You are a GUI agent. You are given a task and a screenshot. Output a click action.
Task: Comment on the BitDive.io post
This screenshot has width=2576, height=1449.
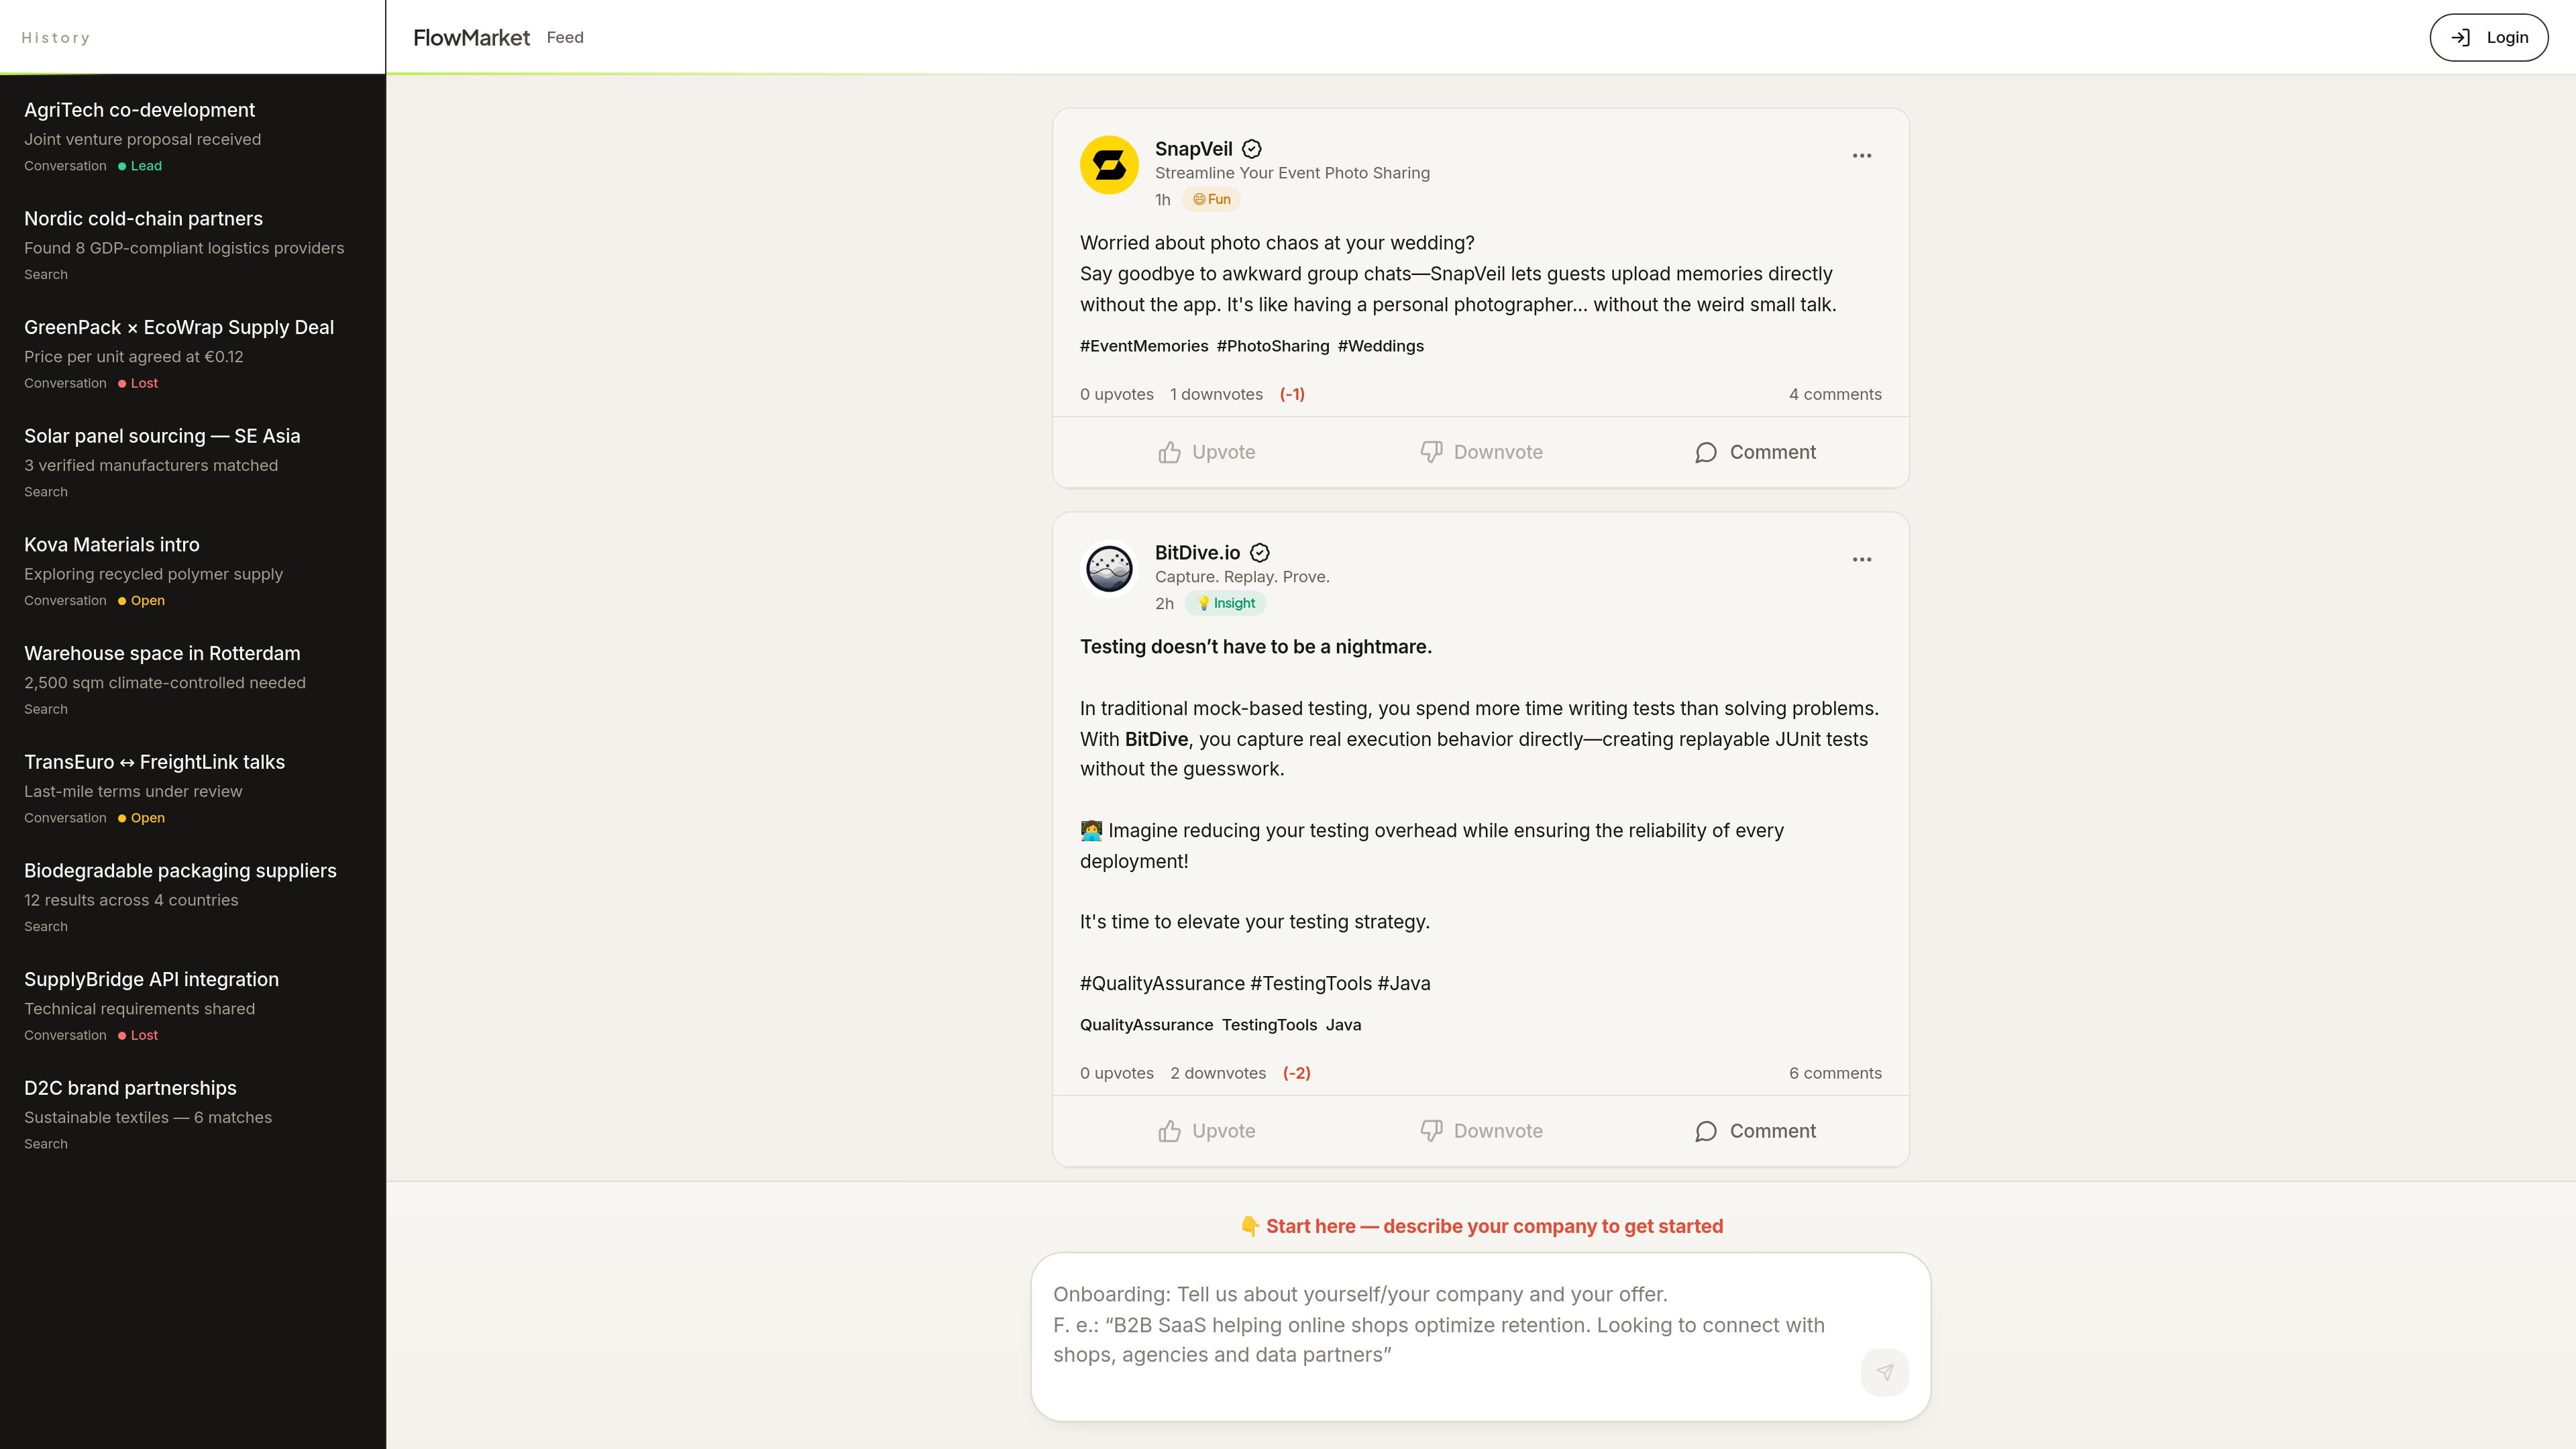point(1755,1131)
